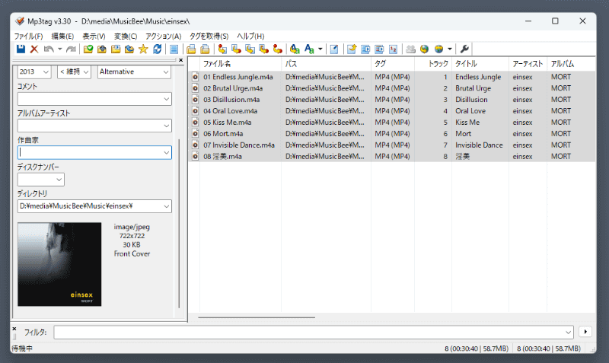Viewport: 609px width, 363px height.
Task: Open the track '< 維持' dropdown
Action: click(86, 72)
